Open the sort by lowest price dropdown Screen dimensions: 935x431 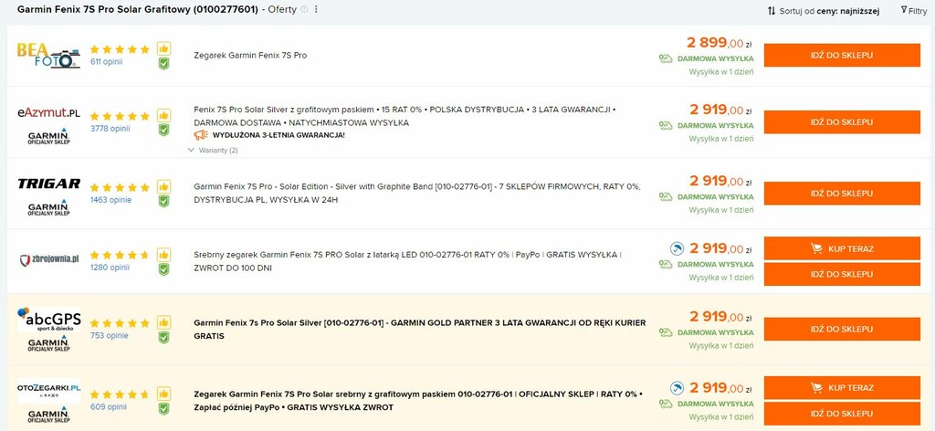(824, 11)
